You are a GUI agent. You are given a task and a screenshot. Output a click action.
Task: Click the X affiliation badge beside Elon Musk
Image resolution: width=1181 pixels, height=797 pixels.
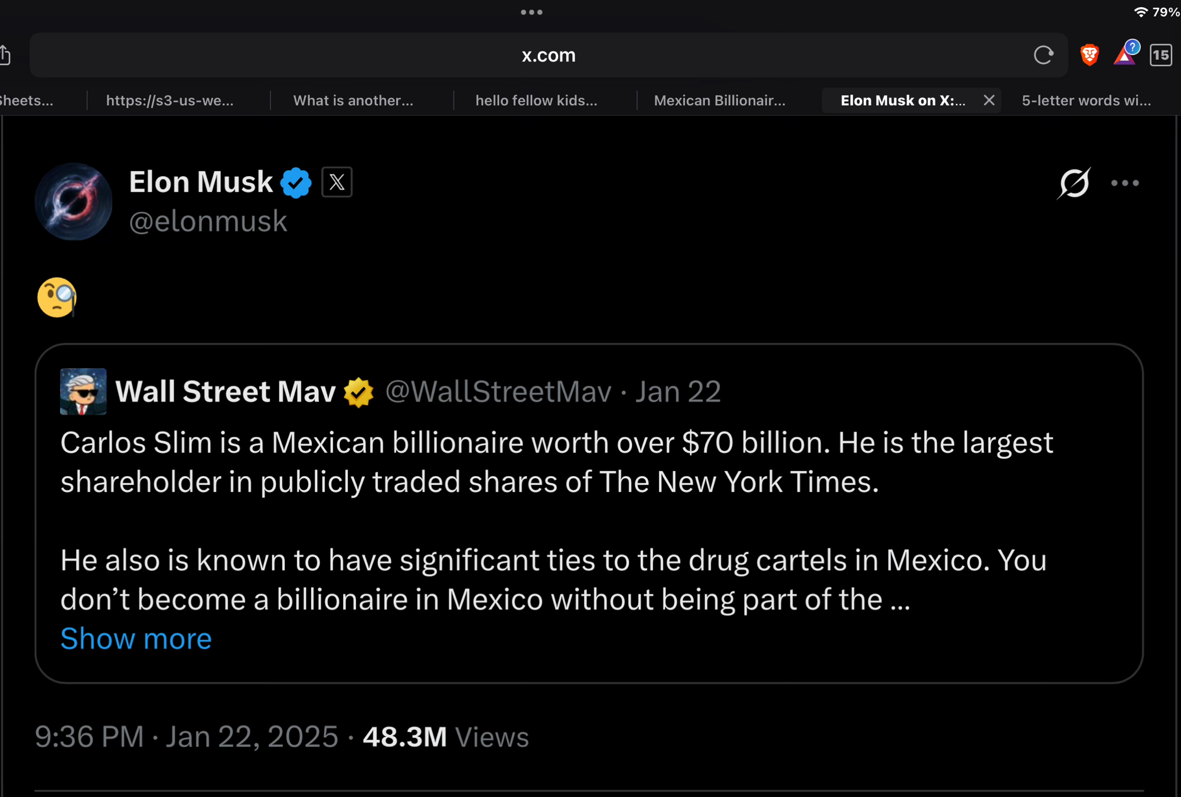coord(337,182)
